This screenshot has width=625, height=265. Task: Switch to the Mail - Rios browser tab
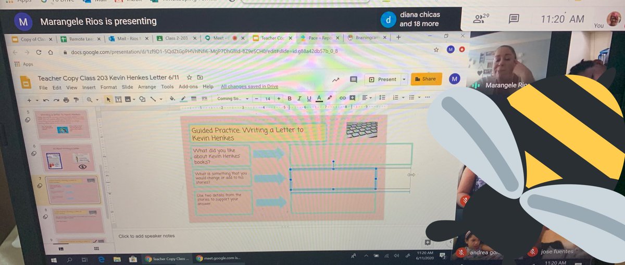point(130,38)
